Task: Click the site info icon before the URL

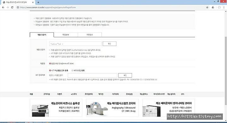Action: (x=18, y=7)
